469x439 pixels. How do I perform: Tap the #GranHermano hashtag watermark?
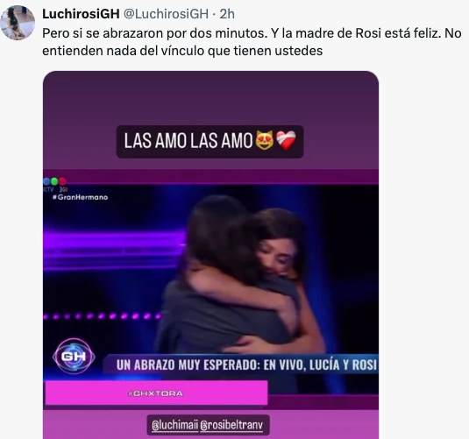coord(80,197)
